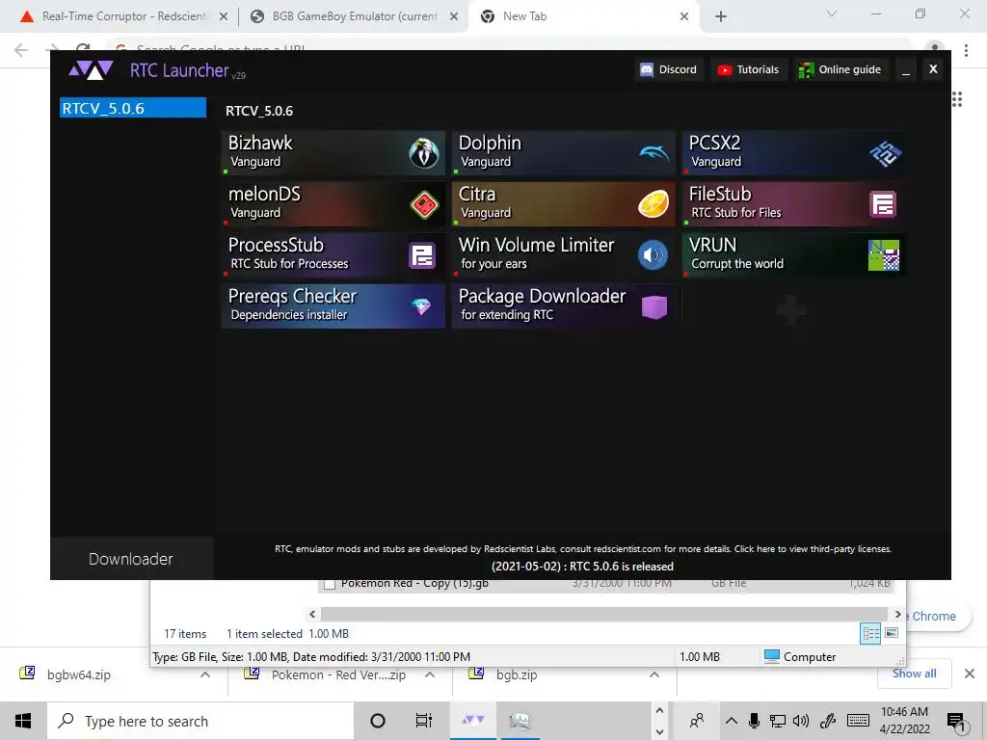
Task: Launch ProcessStub RTC Stub for Processes
Action: click(333, 254)
